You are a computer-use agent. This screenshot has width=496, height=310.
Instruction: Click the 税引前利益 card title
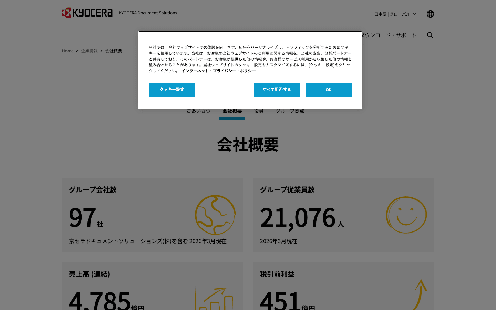coord(277,274)
